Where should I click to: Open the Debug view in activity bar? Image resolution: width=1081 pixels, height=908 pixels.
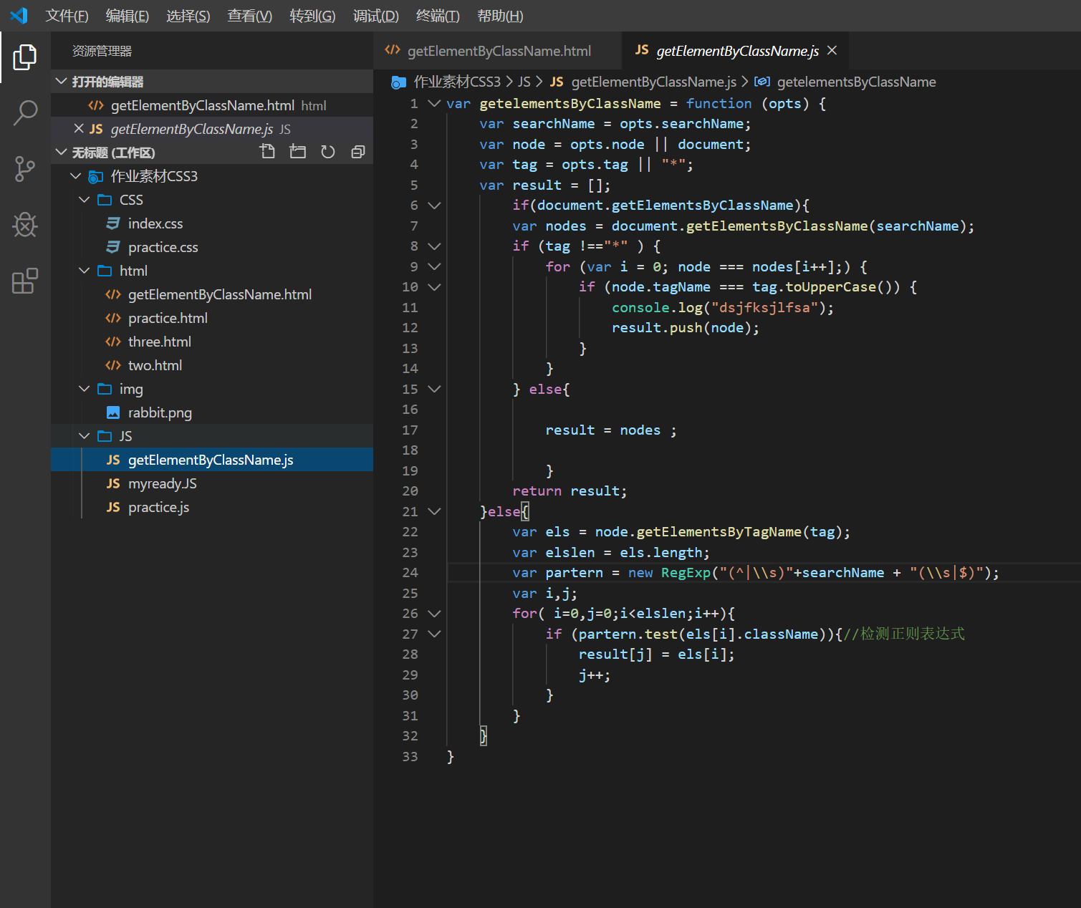[25, 225]
